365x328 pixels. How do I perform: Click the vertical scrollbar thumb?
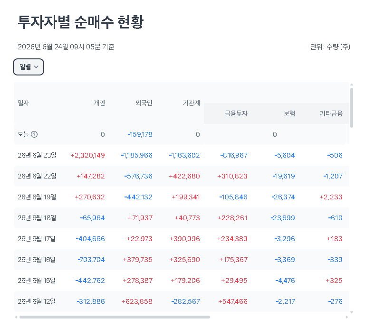point(352,108)
